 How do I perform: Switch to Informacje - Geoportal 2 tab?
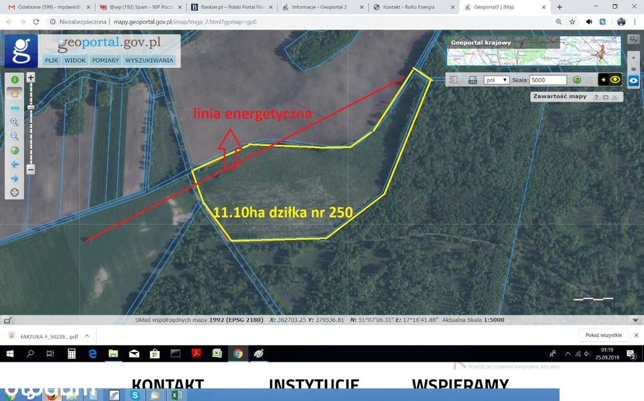pyautogui.click(x=323, y=7)
